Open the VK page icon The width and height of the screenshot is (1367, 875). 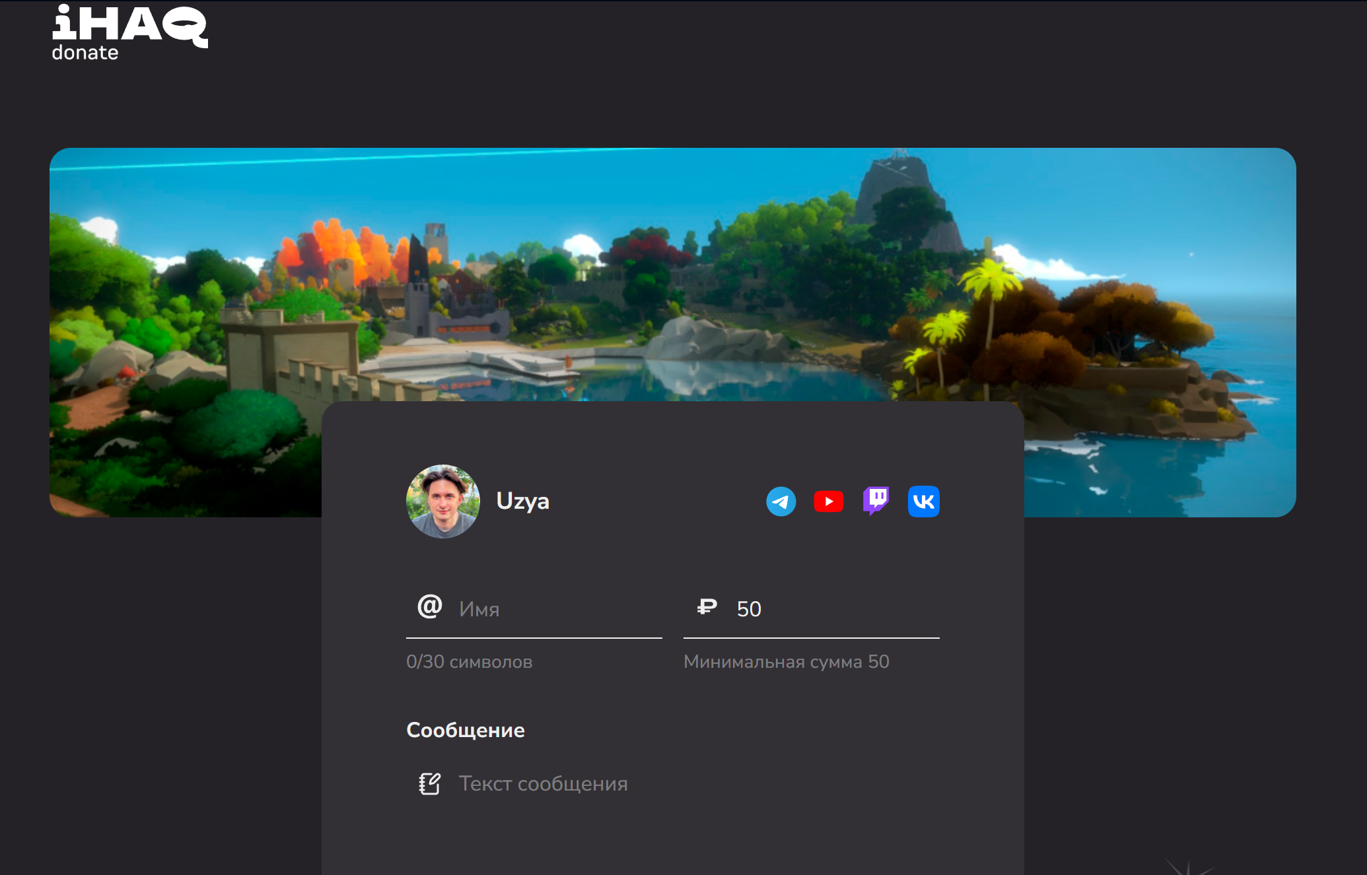coord(923,502)
